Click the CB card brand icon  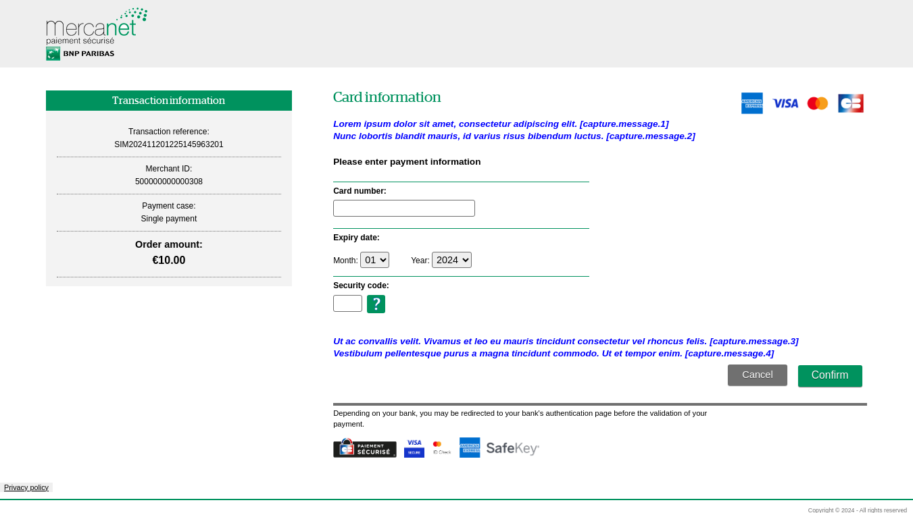(x=850, y=103)
